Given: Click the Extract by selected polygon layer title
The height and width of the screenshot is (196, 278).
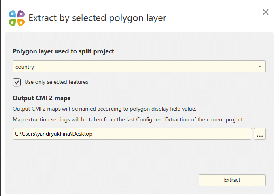Looking at the screenshot, I should point(97,18).
